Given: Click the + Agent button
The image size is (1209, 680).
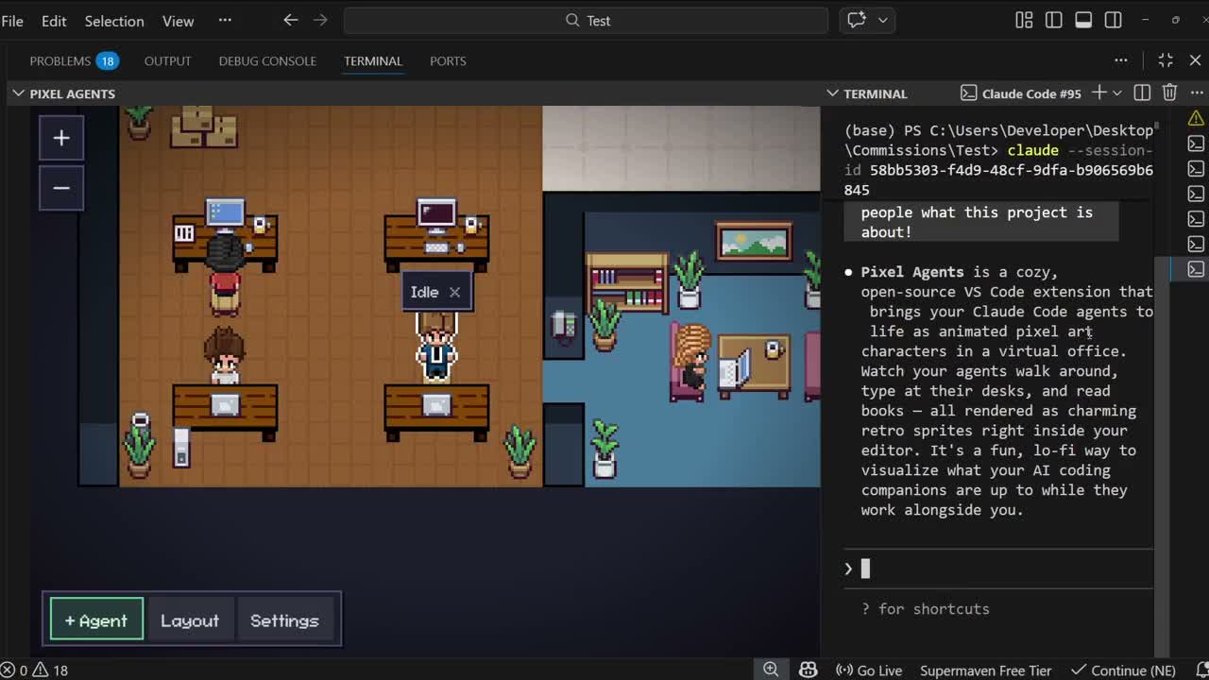Looking at the screenshot, I should tap(96, 620).
